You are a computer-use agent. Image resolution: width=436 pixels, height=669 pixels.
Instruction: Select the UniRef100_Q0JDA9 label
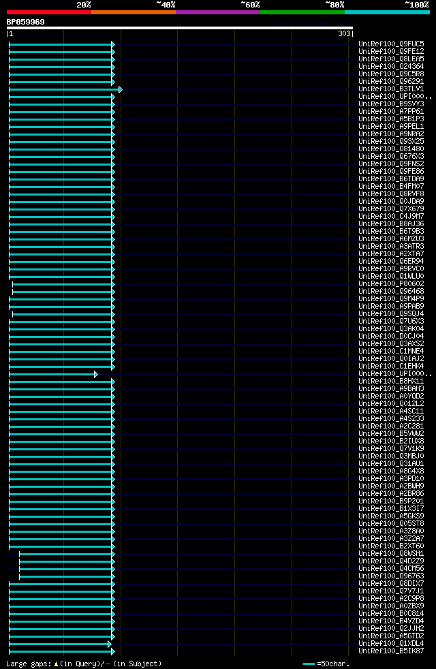pyautogui.click(x=391, y=202)
